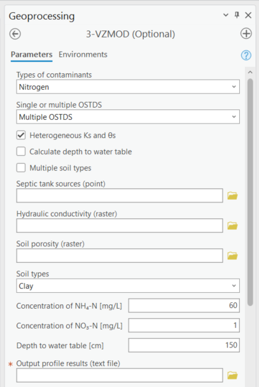This screenshot has height=387, width=259.
Task: Click the Hydraulic conductivity raster input field
Action: [x=120, y=225]
